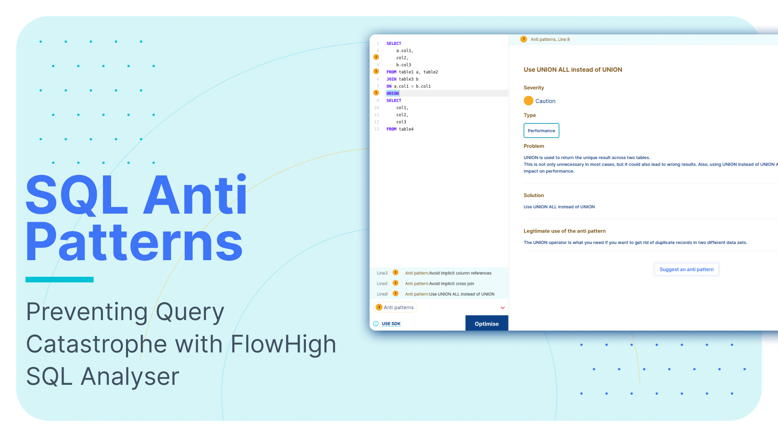Screen dimensions: 778x437
Task: Click the Suggest an anti pattern button
Action: (687, 269)
